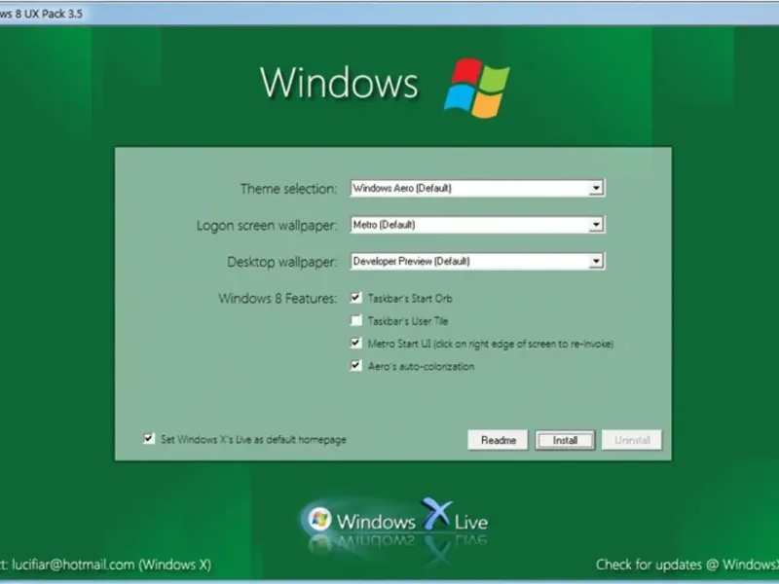Click the Windows 8 Features label

[278, 299]
